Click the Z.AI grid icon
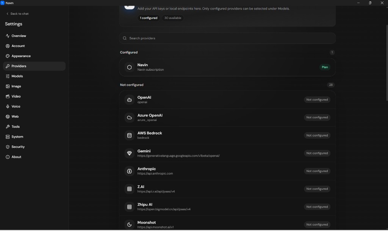This screenshot has width=388, height=231. click(x=130, y=189)
